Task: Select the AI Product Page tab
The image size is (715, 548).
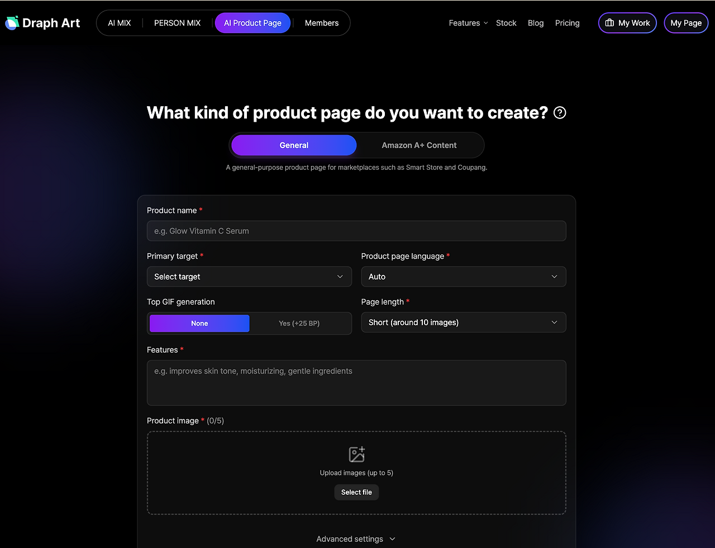Action: (252, 23)
